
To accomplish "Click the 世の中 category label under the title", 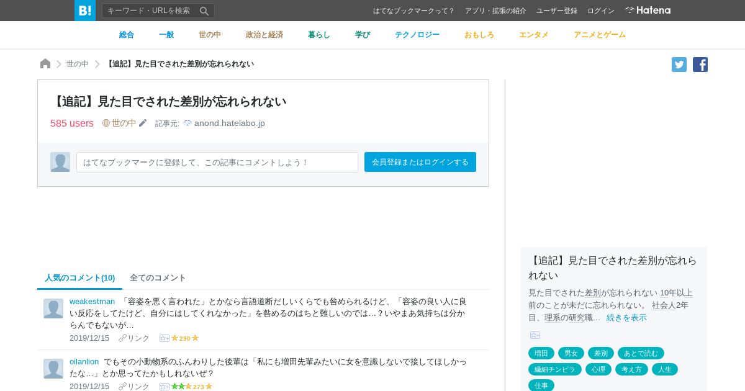I will (x=124, y=123).
